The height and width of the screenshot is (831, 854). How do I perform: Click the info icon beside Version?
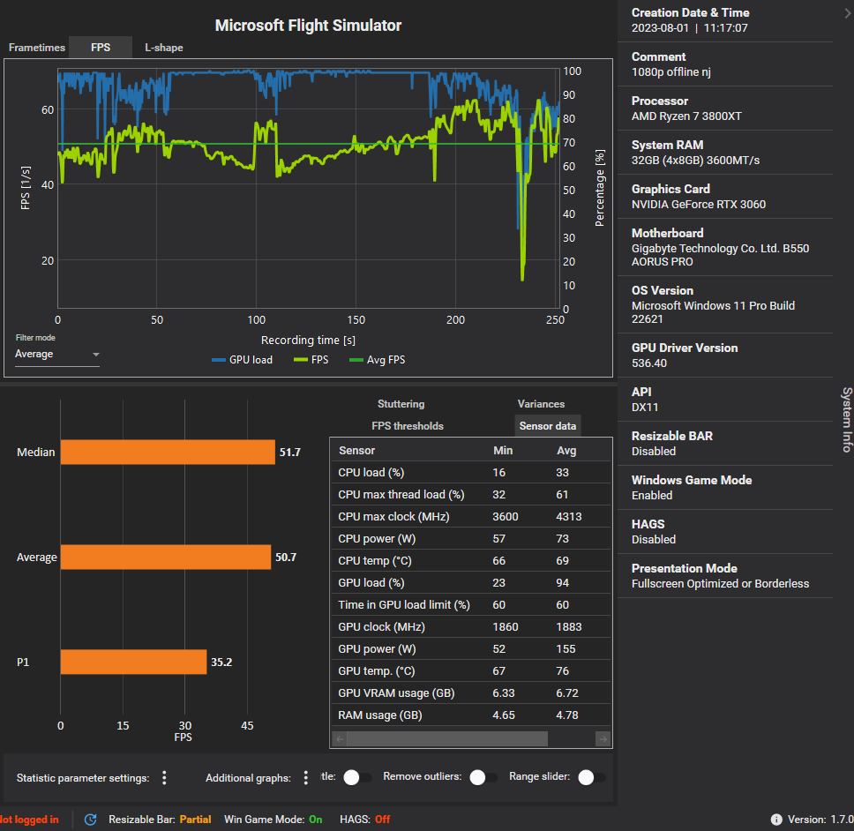pos(776,819)
